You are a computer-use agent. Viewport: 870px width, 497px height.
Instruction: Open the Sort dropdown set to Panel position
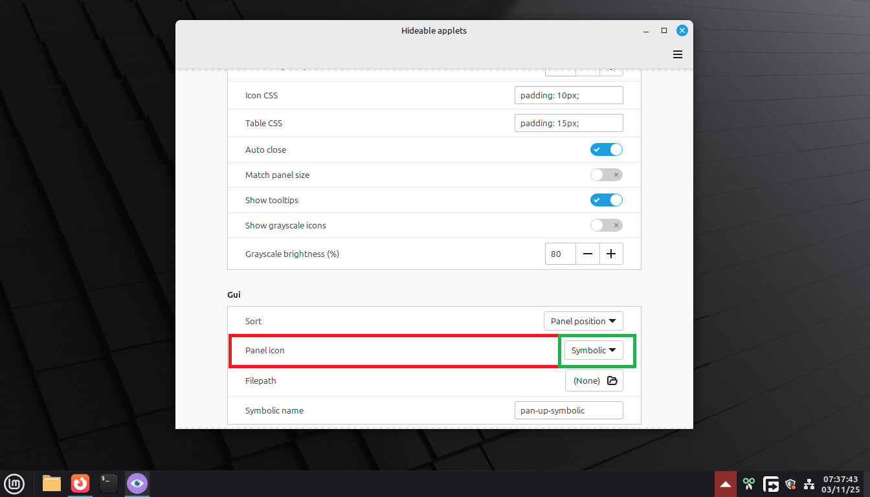coord(583,321)
